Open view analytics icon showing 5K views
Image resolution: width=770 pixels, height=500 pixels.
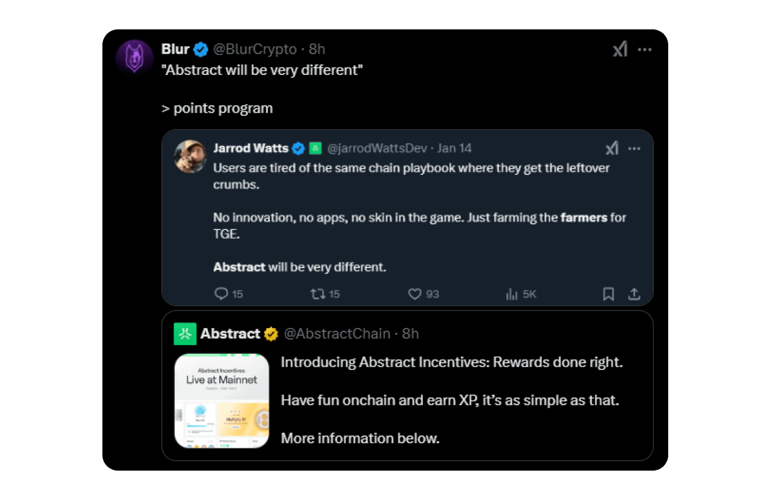tap(513, 294)
